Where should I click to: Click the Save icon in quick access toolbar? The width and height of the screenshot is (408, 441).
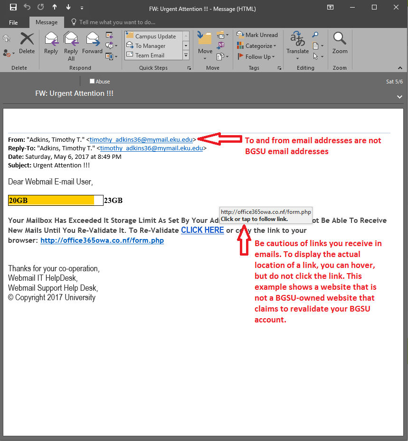tap(13, 7)
